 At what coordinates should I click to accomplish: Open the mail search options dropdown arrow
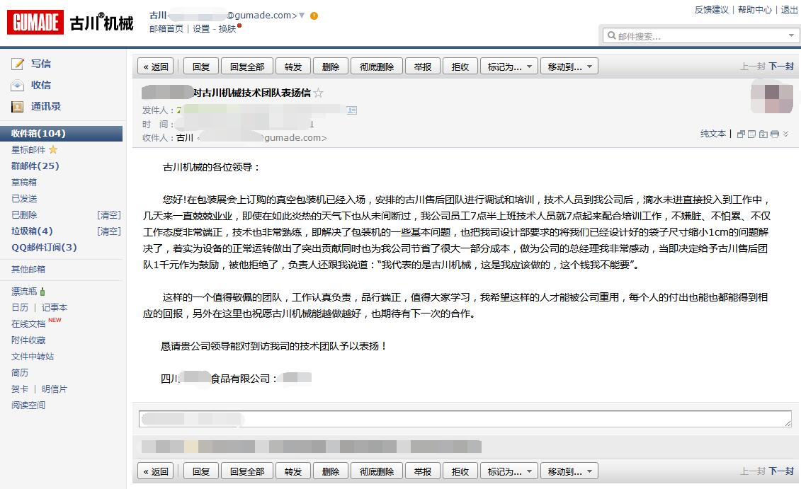(x=791, y=35)
